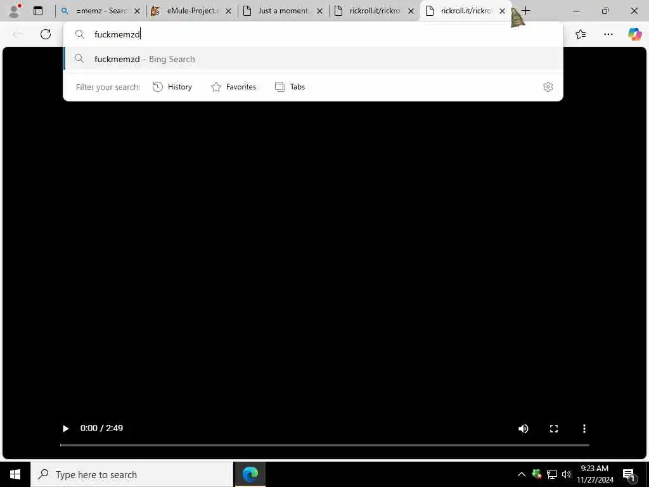Close the eMule-Project tab
This screenshot has height=487, width=649.
tap(228, 11)
